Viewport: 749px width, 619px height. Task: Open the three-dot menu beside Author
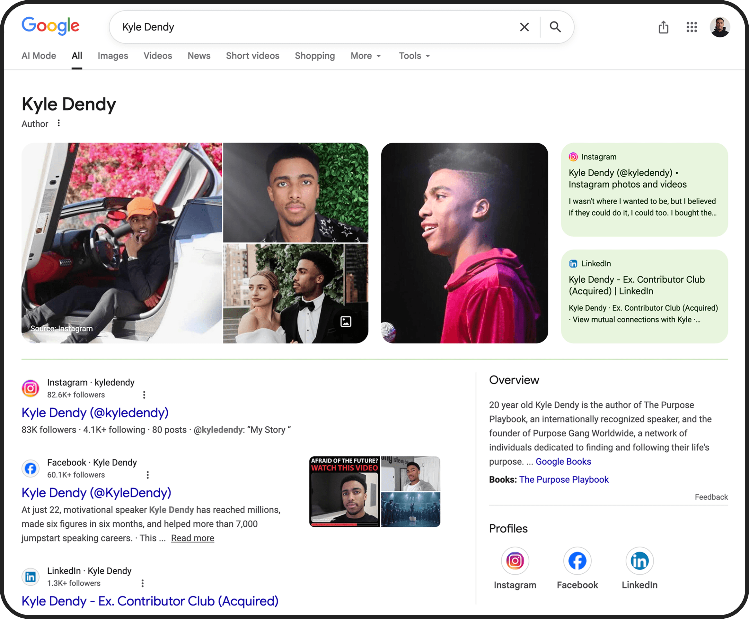point(59,123)
